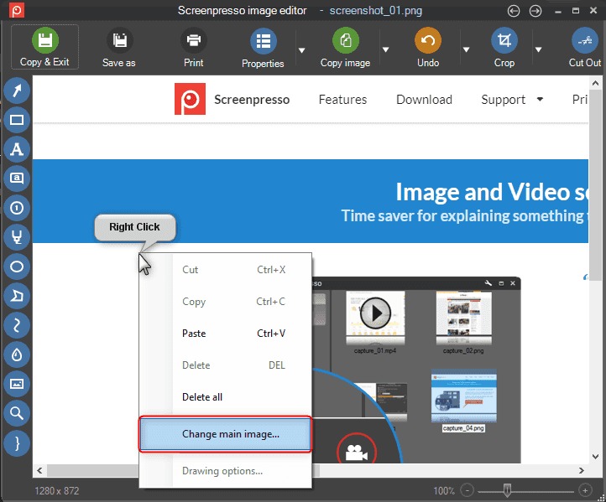Select the Blur droplet tool
This screenshot has height=502, width=606.
17,355
